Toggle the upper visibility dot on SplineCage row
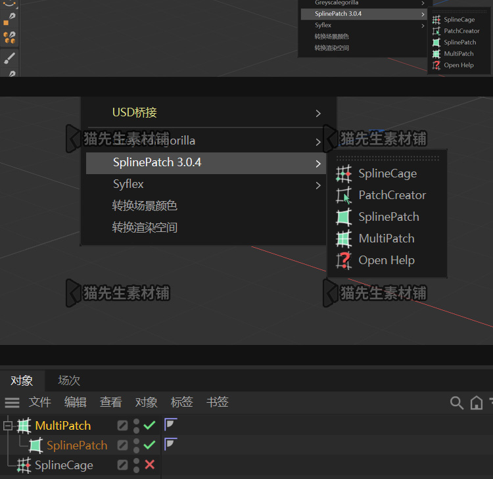 [136, 461]
